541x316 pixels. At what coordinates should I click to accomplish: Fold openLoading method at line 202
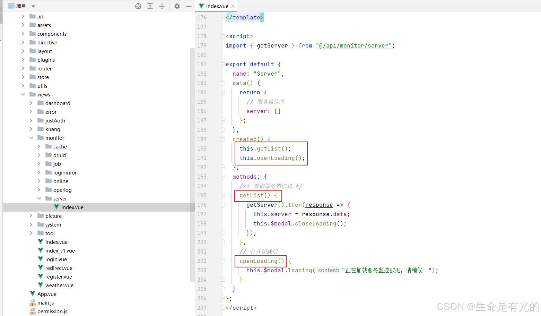(223, 261)
